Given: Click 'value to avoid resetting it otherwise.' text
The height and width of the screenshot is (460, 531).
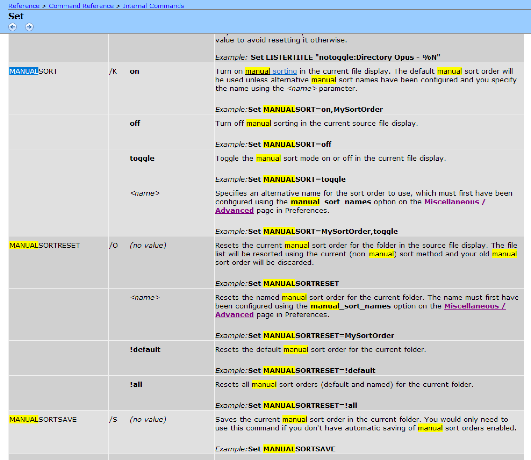Looking at the screenshot, I should [x=281, y=40].
